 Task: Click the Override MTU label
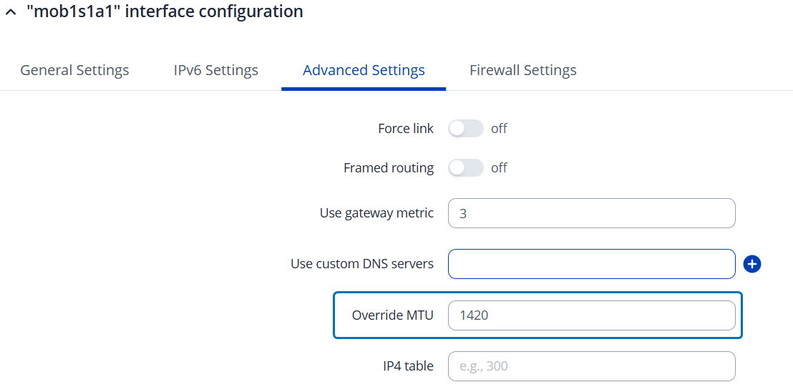coord(392,315)
